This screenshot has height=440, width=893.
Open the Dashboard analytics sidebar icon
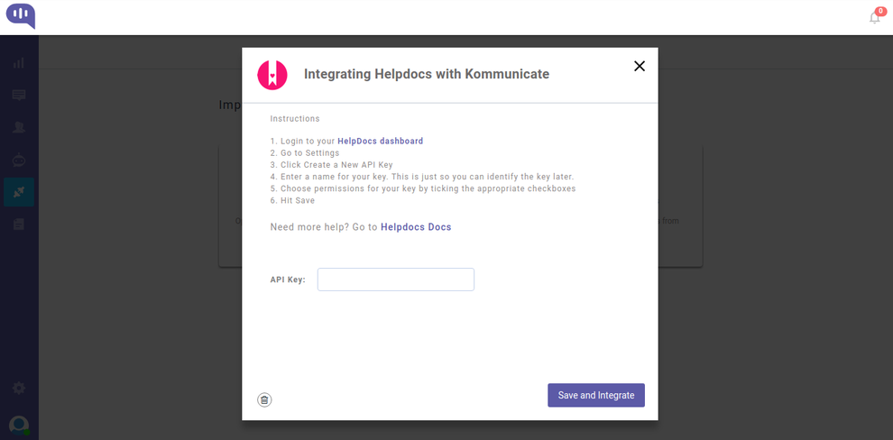19,62
